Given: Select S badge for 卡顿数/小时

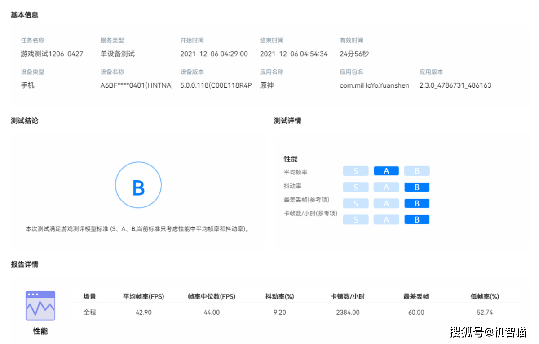Looking at the screenshot, I should (x=356, y=219).
